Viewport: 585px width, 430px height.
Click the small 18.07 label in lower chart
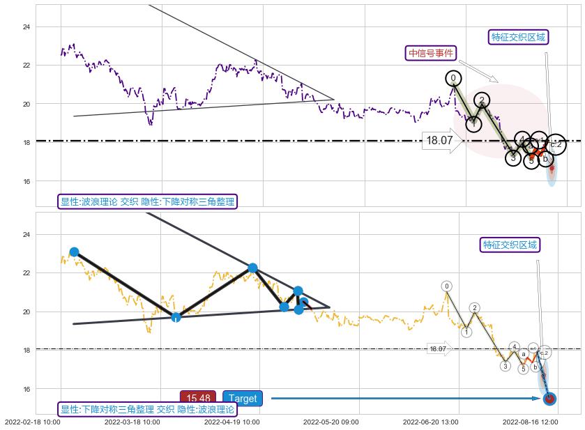[438, 349]
